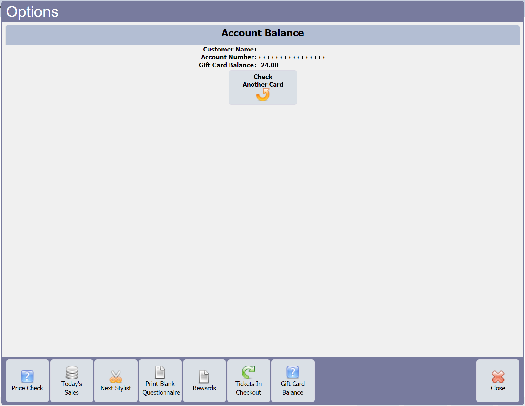525x406 pixels.
Task: Click the Account Balance heading
Action: click(x=263, y=33)
